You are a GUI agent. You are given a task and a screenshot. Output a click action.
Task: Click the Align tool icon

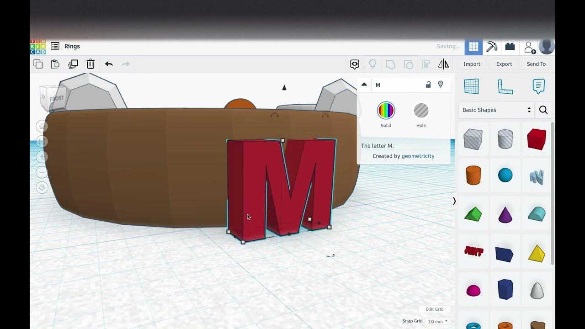(426, 64)
